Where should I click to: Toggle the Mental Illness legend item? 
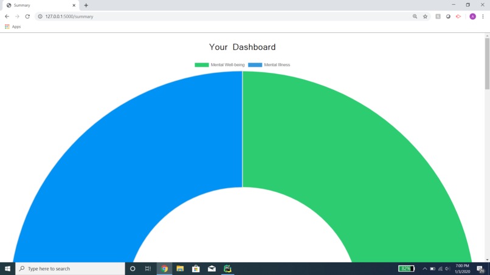(x=269, y=64)
